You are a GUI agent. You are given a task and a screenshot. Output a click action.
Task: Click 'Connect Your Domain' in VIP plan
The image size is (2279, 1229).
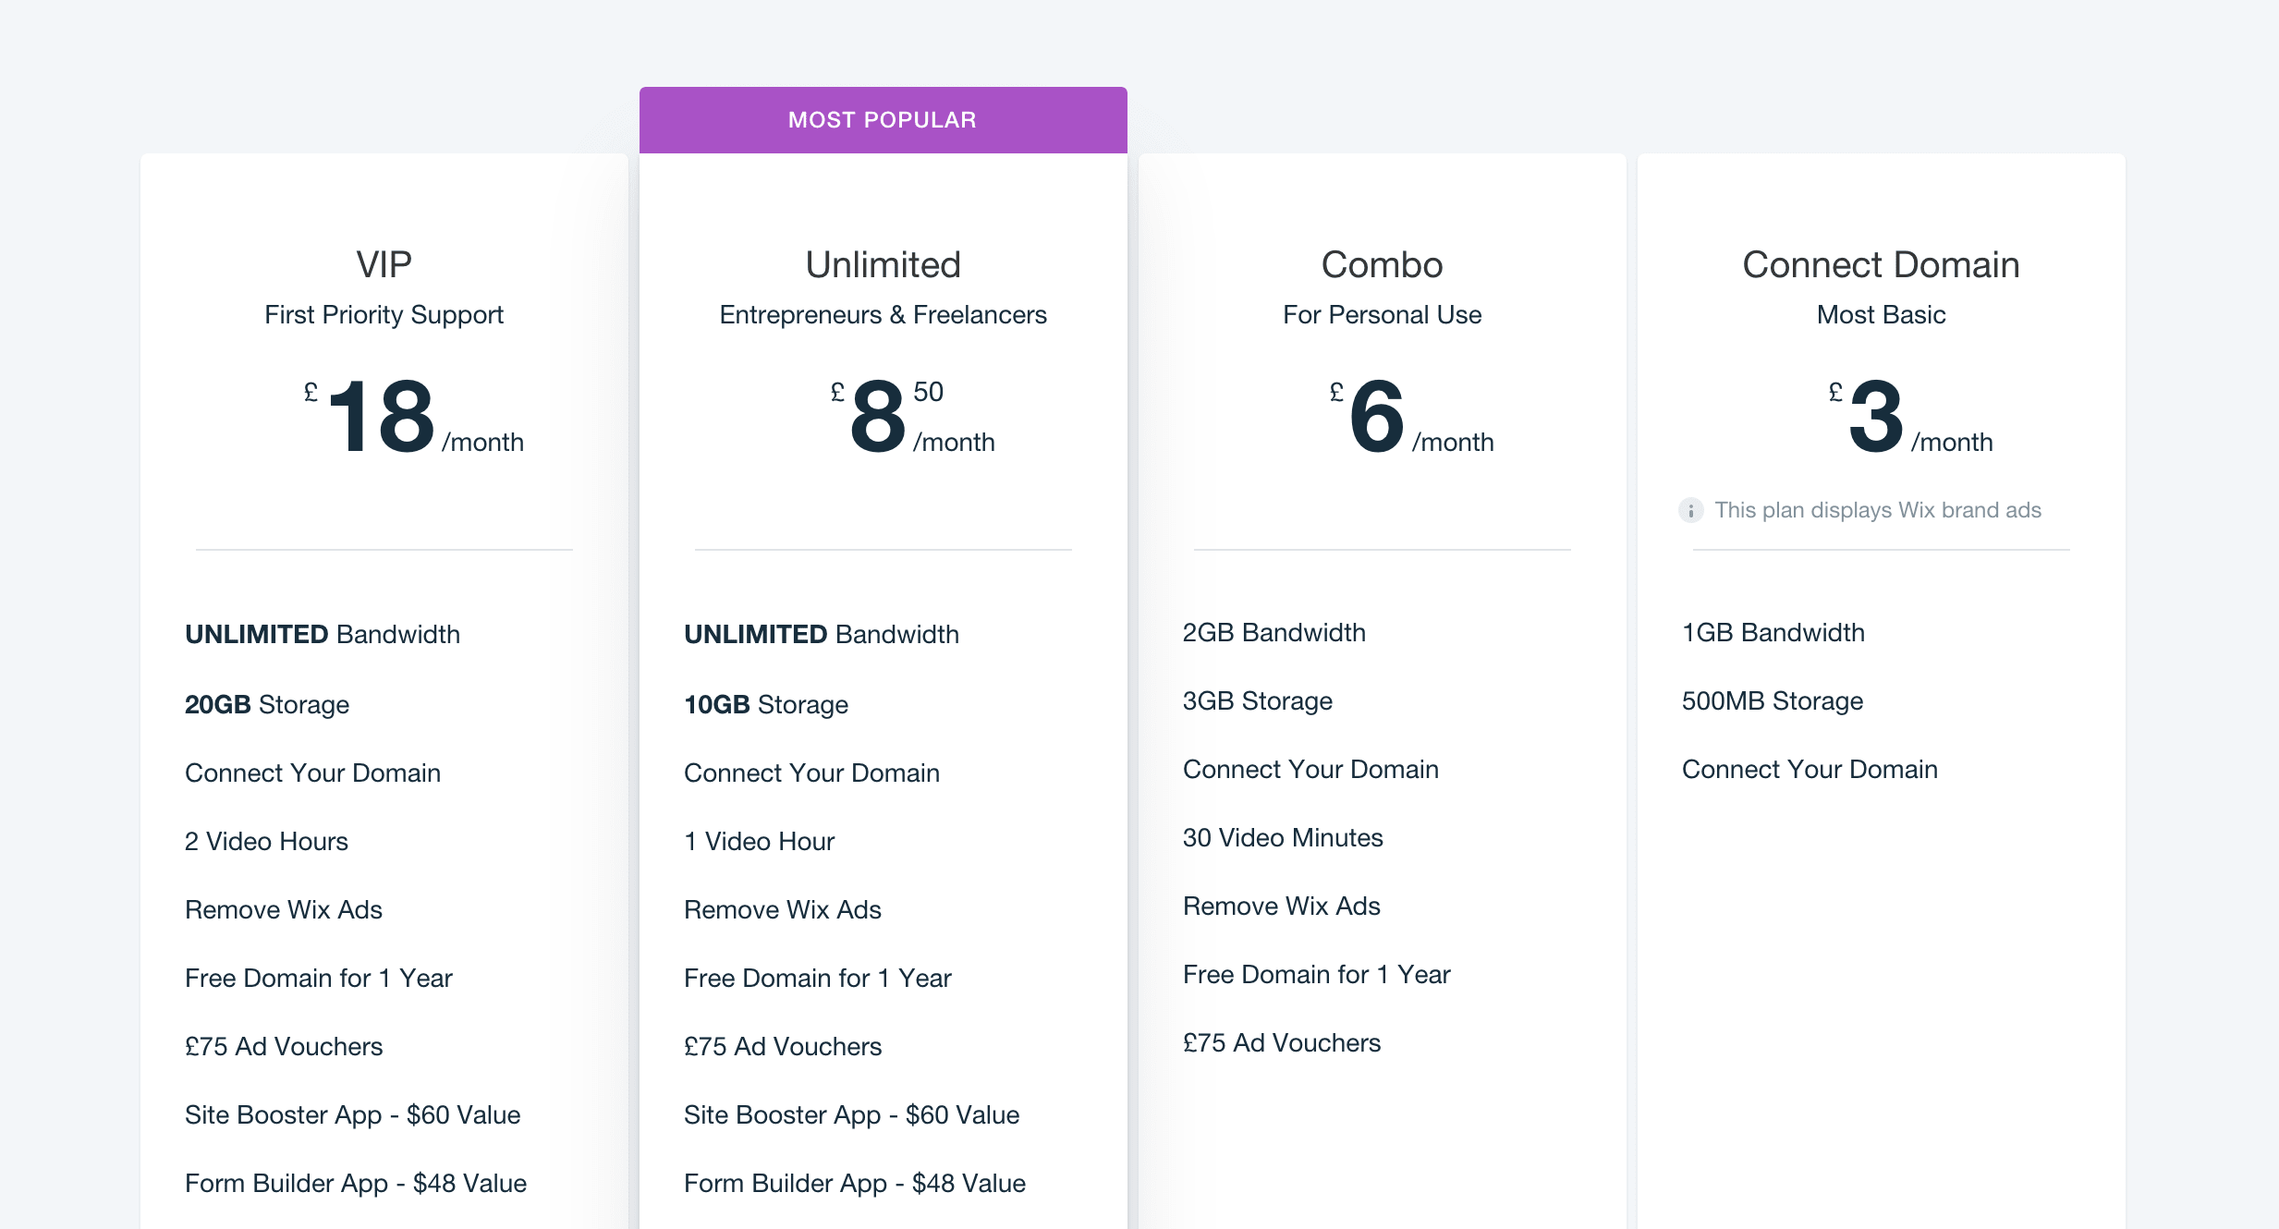(x=312, y=773)
